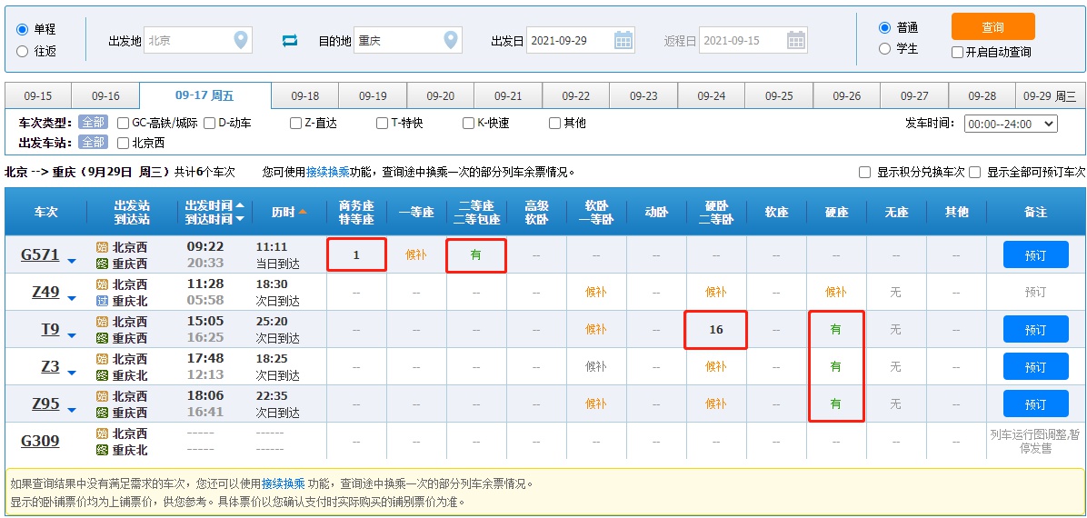Click the start station icon for G571

point(102,247)
